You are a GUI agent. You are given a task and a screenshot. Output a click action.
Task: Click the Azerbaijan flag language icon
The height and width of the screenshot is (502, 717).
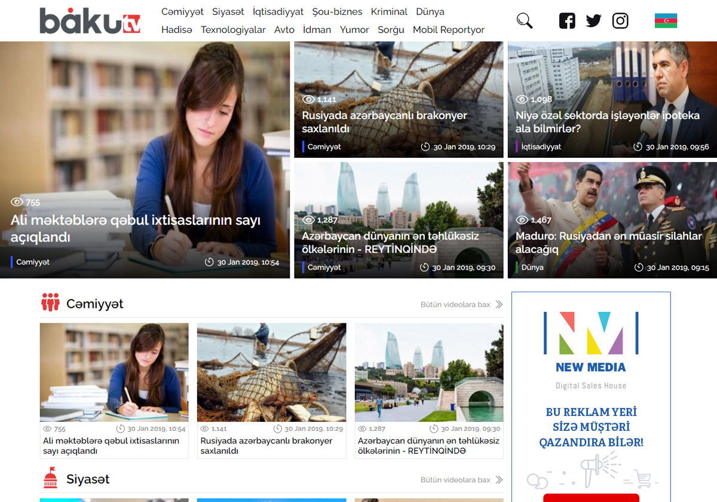[x=666, y=21]
